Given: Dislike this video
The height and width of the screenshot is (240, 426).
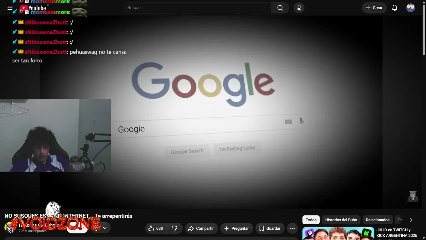Looking at the screenshot, I should pos(174,228).
